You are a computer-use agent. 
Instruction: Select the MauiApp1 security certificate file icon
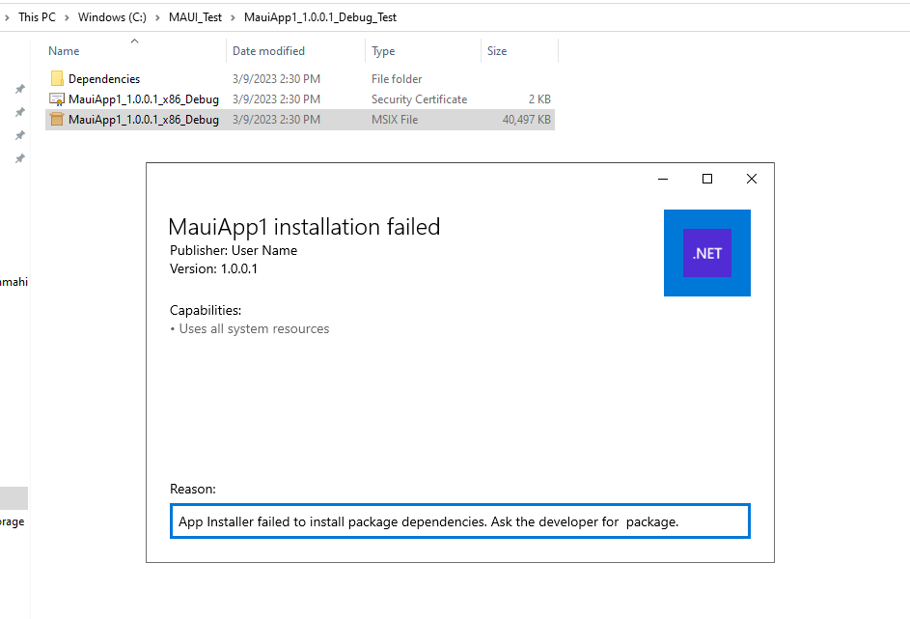58,98
